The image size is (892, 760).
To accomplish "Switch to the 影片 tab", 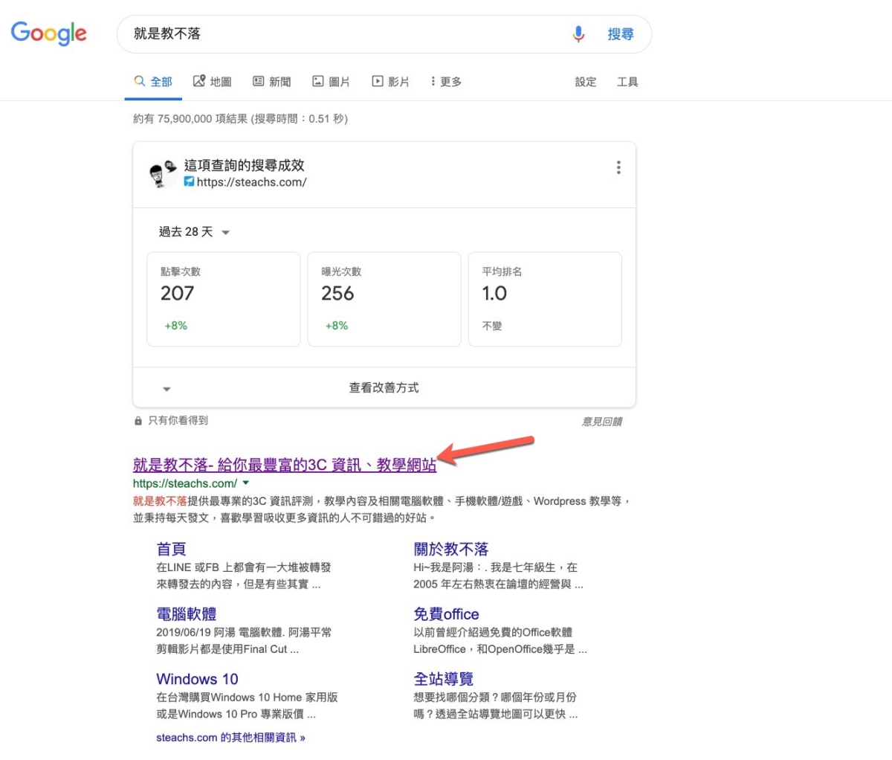I will pyautogui.click(x=390, y=81).
